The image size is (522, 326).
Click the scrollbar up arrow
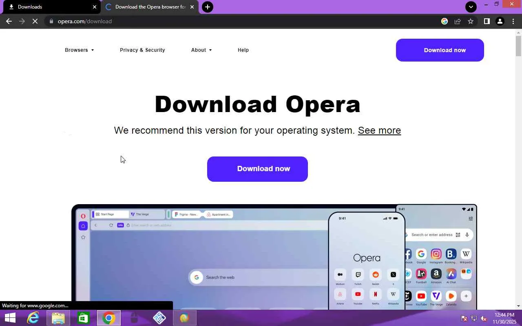(x=518, y=32)
